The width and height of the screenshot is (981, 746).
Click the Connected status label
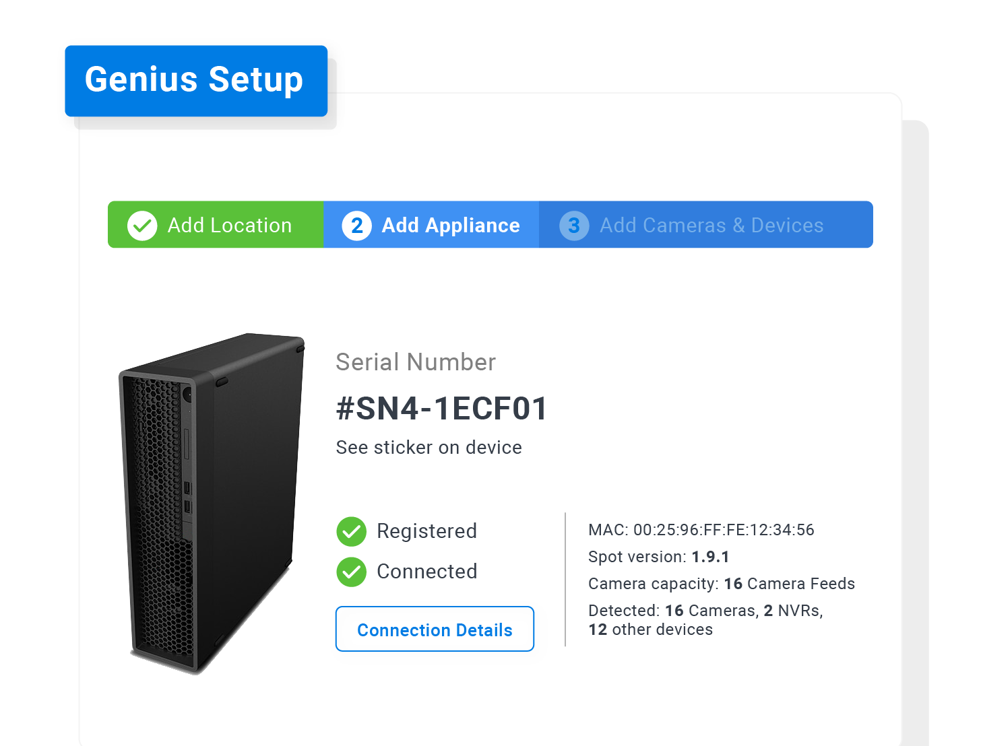coord(426,572)
